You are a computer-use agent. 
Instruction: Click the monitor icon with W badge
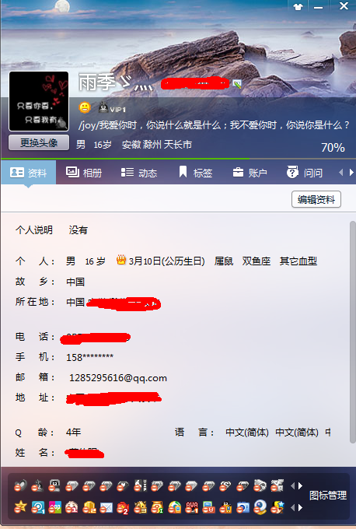208,507
